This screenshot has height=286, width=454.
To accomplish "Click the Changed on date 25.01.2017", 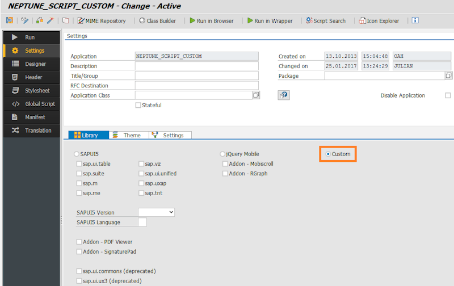I will 341,66.
